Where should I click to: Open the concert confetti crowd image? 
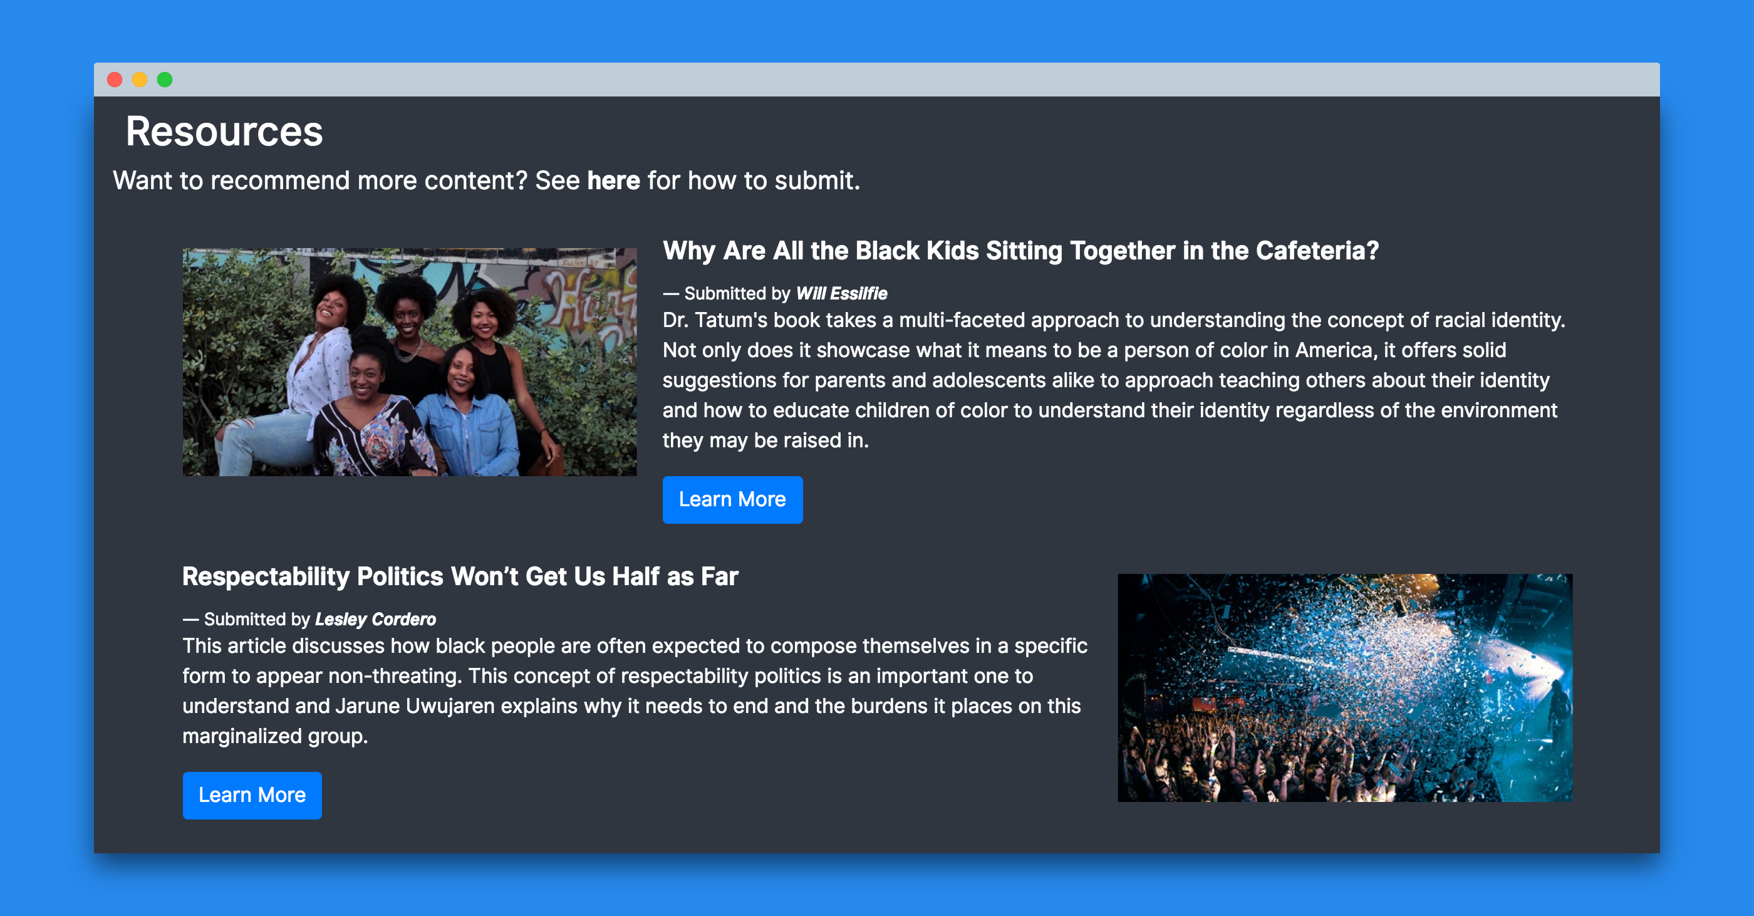click(1344, 687)
